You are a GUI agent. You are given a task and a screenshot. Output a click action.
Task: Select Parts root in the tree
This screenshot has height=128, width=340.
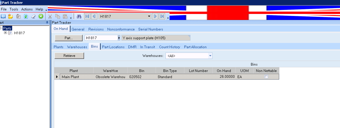pos(7,28)
